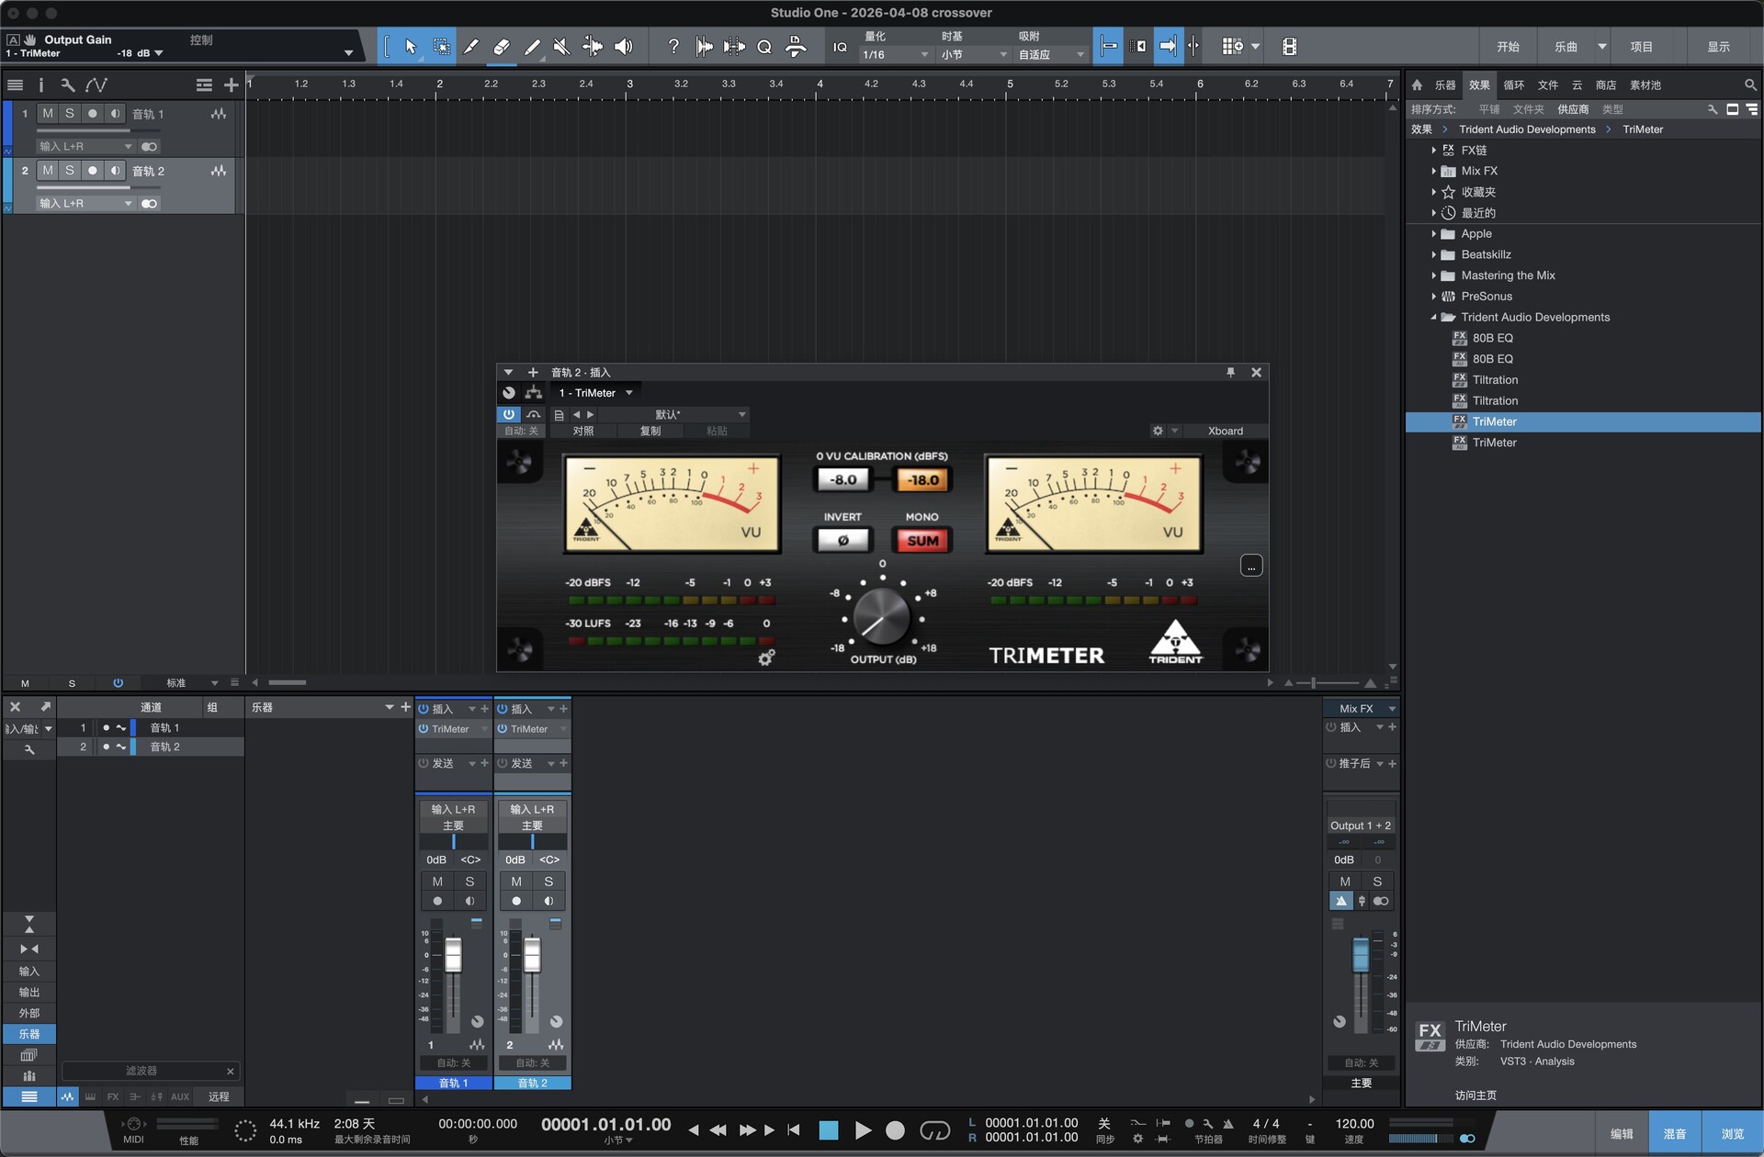The image size is (1764, 1157).
Task: Mute track 音轨 1
Action: (x=47, y=113)
